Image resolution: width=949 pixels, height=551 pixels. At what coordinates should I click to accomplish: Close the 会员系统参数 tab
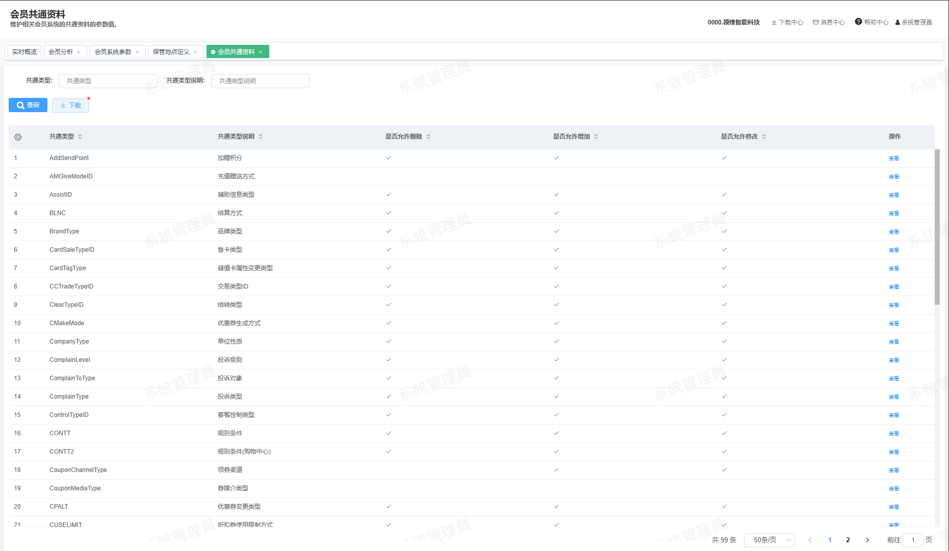tap(137, 52)
